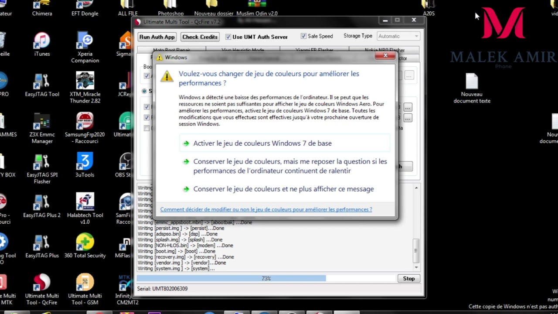The image size is (558, 314).
Task: Open EasyJTAG Plus desktop icon
Action: coord(42,246)
